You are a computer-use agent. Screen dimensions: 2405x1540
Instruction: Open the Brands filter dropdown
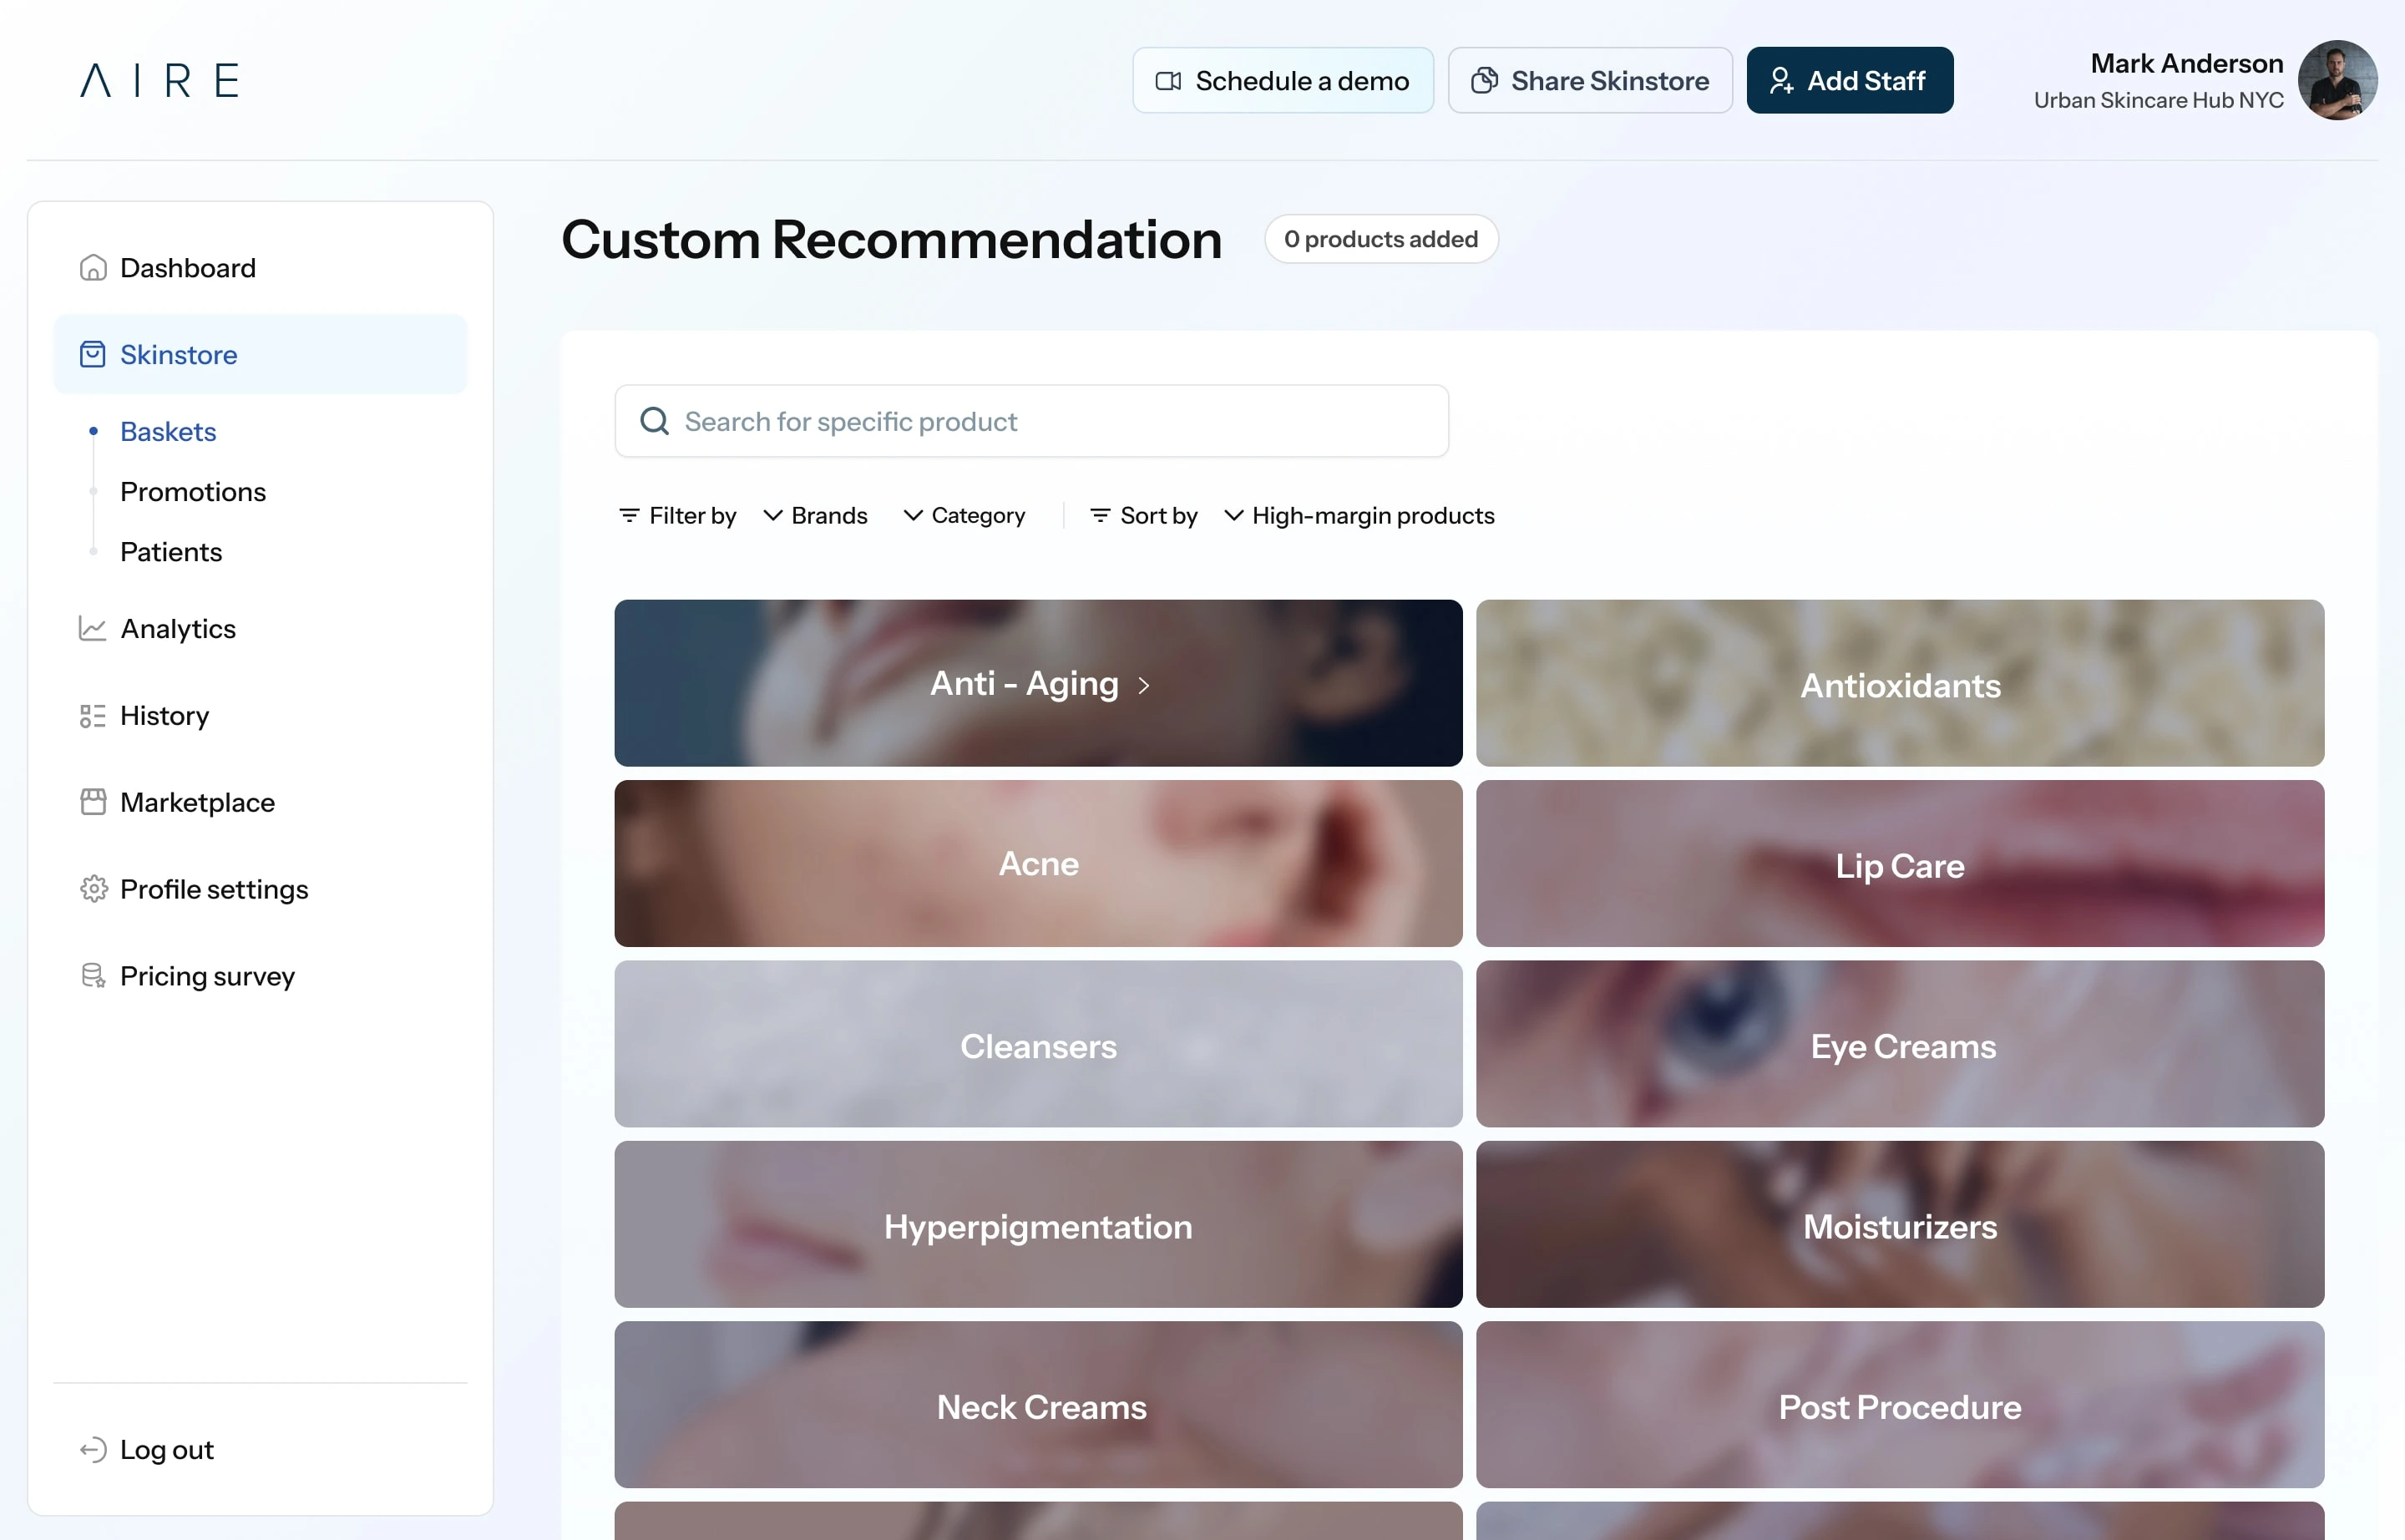pos(815,515)
